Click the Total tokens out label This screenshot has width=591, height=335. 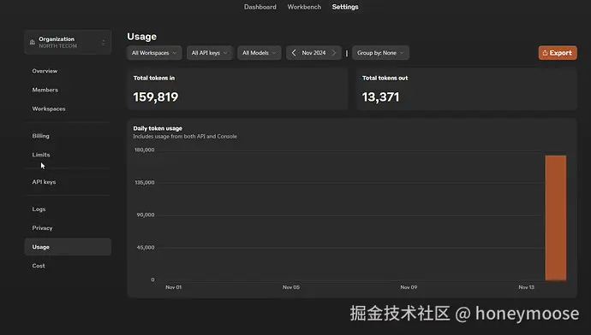(385, 78)
